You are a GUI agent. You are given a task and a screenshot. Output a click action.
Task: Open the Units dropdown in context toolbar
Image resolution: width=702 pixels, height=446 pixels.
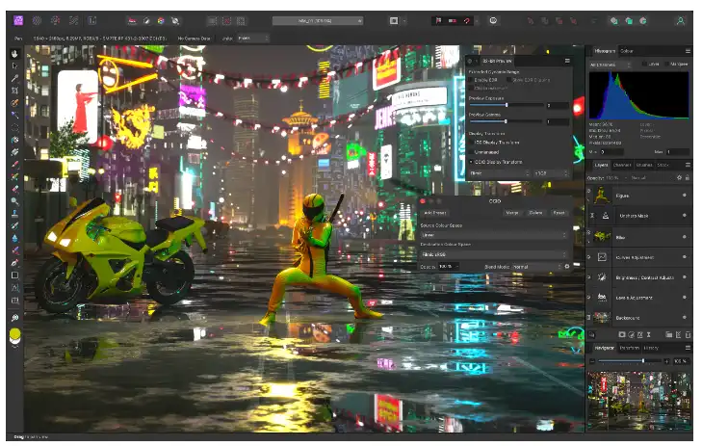pos(253,39)
